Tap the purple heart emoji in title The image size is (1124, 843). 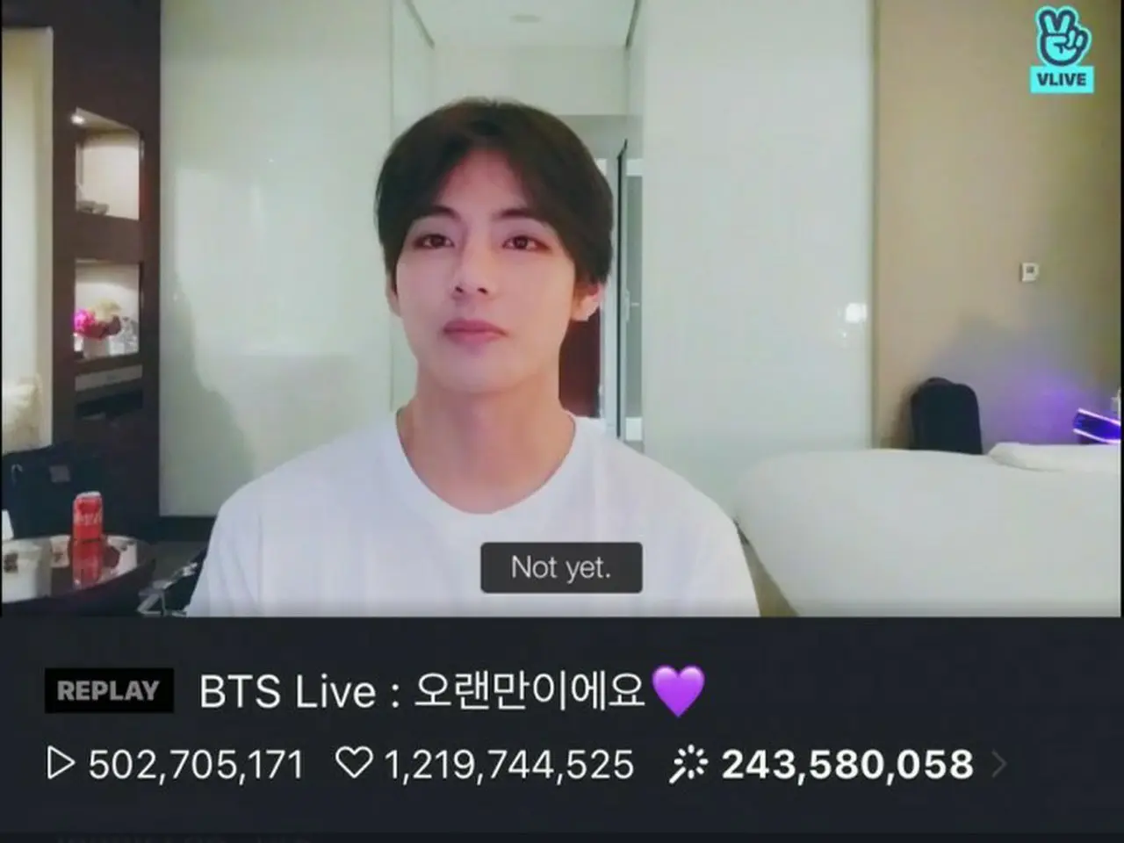point(677,690)
